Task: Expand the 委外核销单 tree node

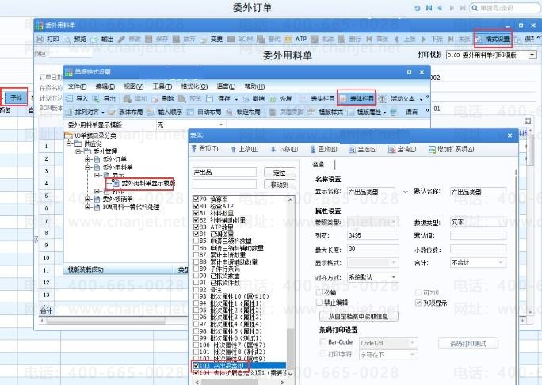Action: coord(88,199)
